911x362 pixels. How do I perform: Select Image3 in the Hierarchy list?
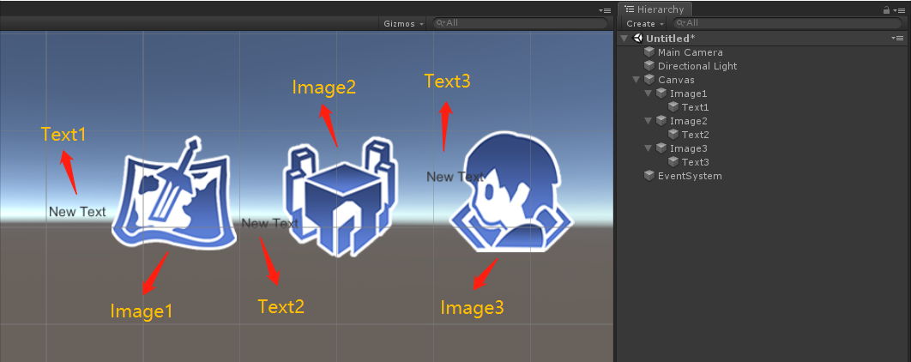(x=688, y=148)
